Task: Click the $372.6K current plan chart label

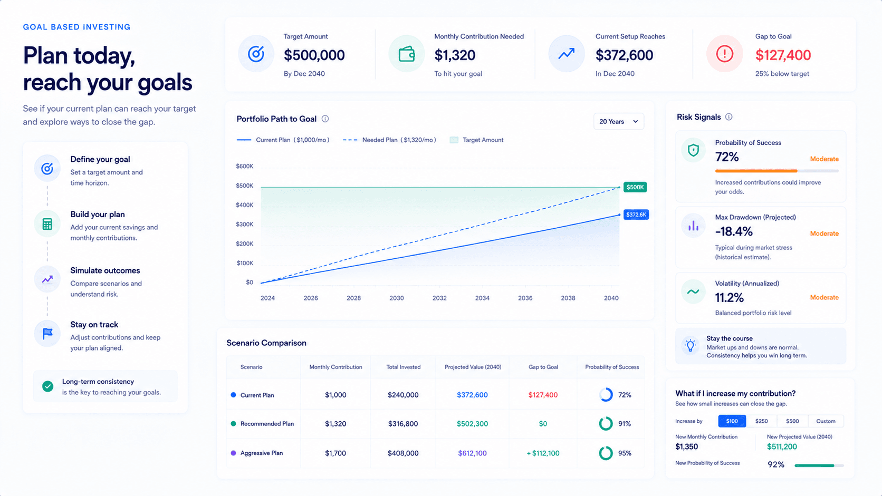Action: click(x=636, y=215)
